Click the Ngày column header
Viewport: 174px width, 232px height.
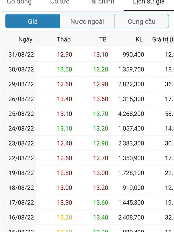click(26, 39)
